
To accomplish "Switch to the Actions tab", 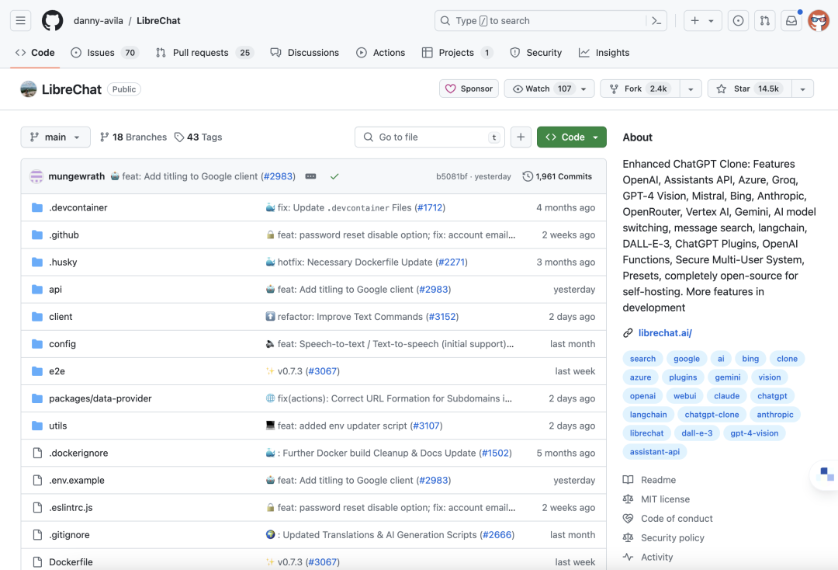I will (380, 52).
